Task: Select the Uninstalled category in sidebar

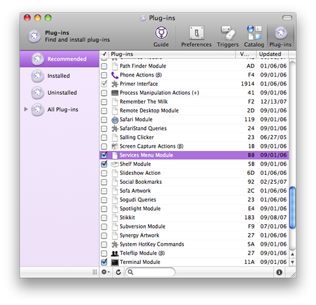Action: [59, 93]
